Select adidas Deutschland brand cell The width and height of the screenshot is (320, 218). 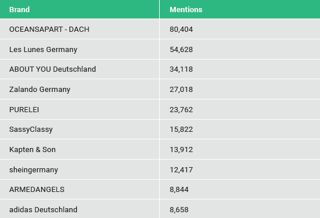pos(79,209)
